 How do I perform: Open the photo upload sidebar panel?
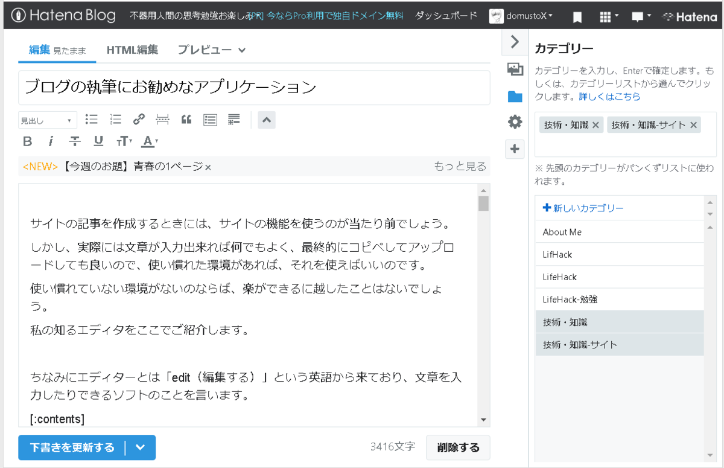click(515, 69)
